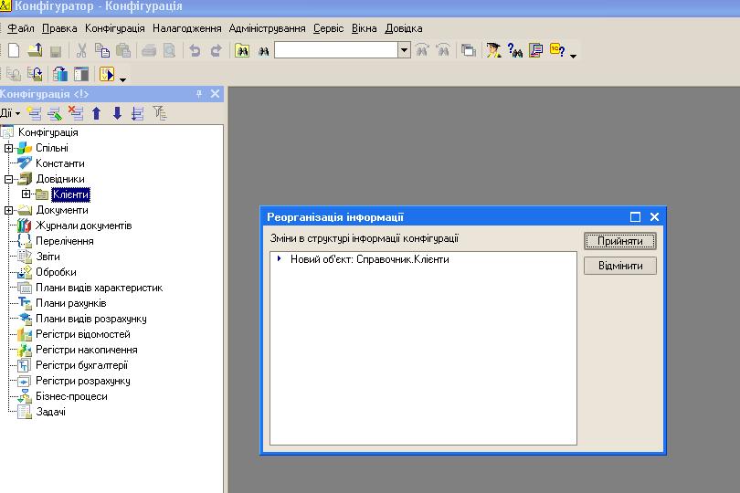Click the Help contents document icon
The width and height of the screenshot is (740, 493).
(x=535, y=50)
